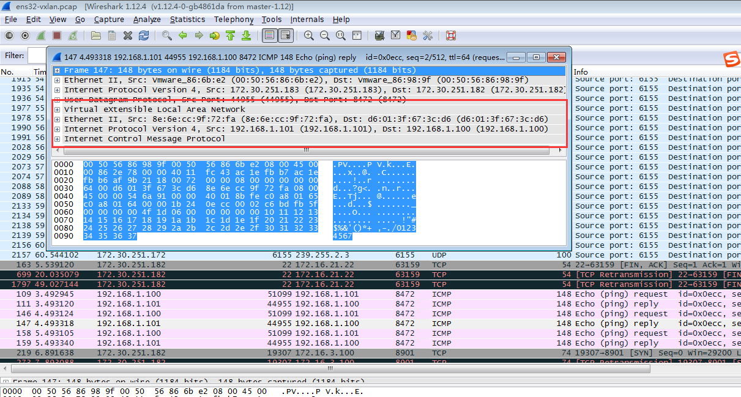Image resolution: width=741 pixels, height=397 pixels.
Task: Expand inner Ethernet II 8e:6e:cc node
Action: (58, 119)
